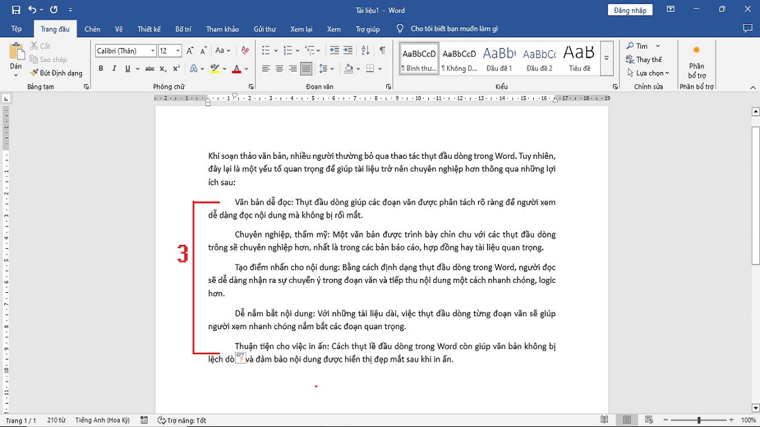Toggle strikethrough formatting

tap(149, 68)
